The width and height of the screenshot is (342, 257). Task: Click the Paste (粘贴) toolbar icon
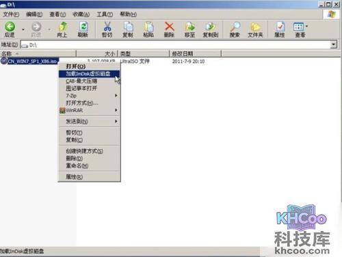(x=148, y=27)
